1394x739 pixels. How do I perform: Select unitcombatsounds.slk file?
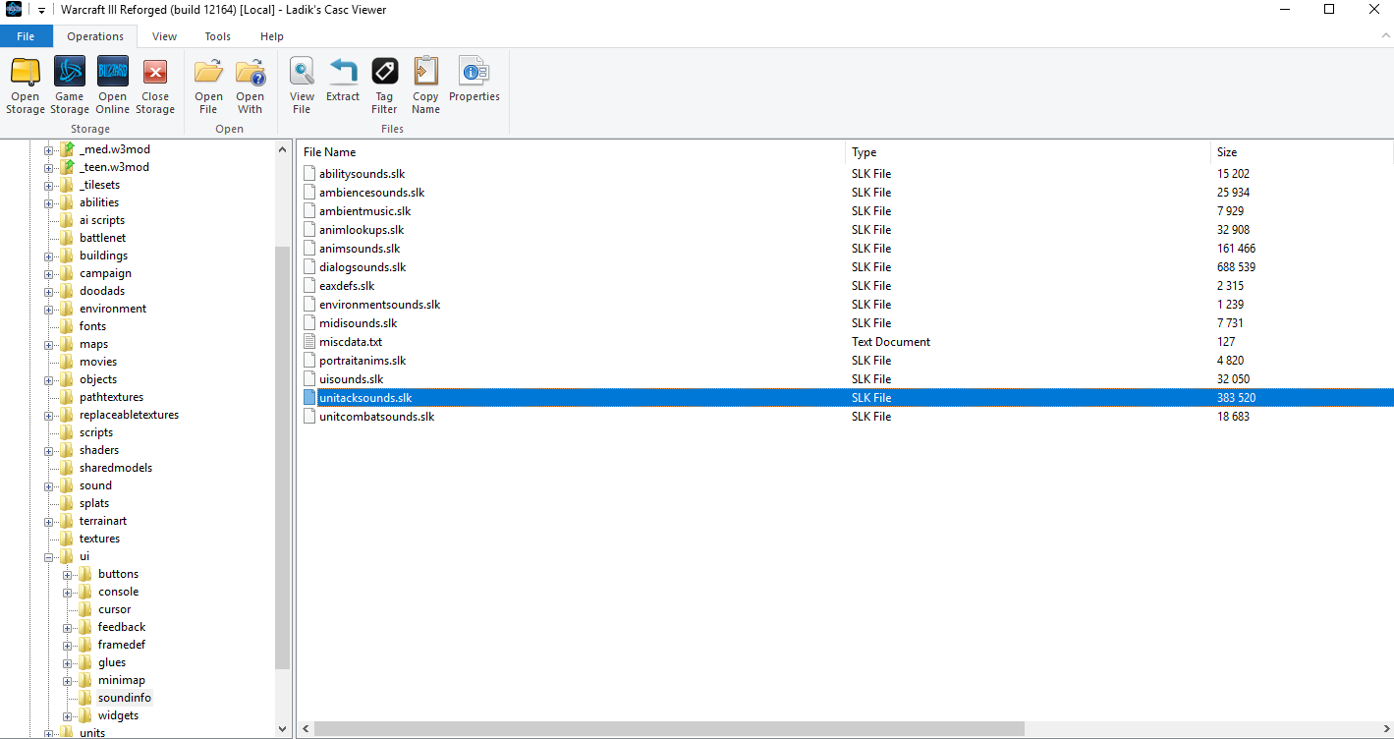(x=376, y=417)
